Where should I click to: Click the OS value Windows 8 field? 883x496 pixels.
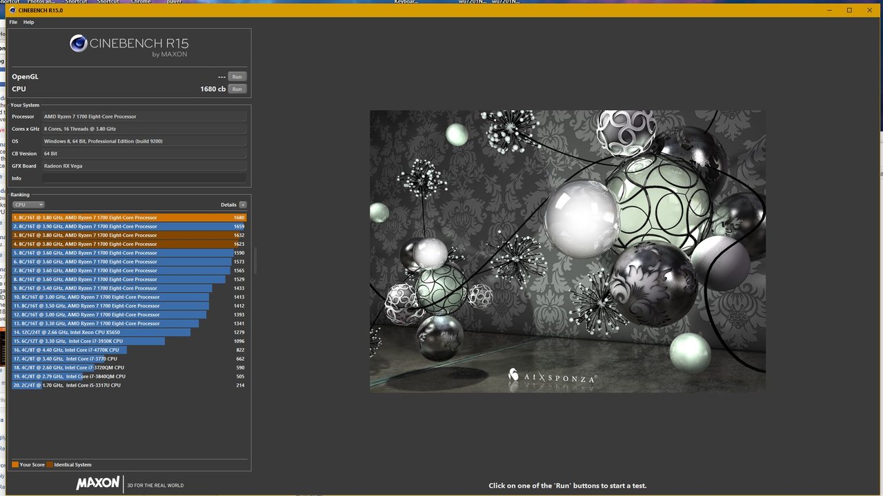(x=144, y=141)
